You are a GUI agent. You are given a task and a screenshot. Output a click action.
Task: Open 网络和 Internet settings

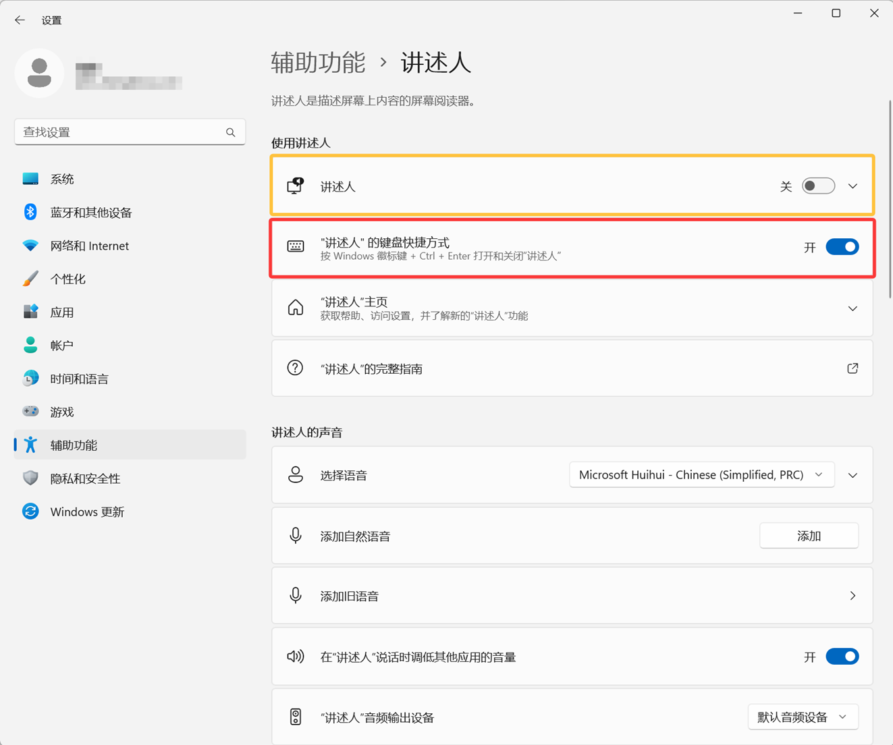[x=130, y=246]
